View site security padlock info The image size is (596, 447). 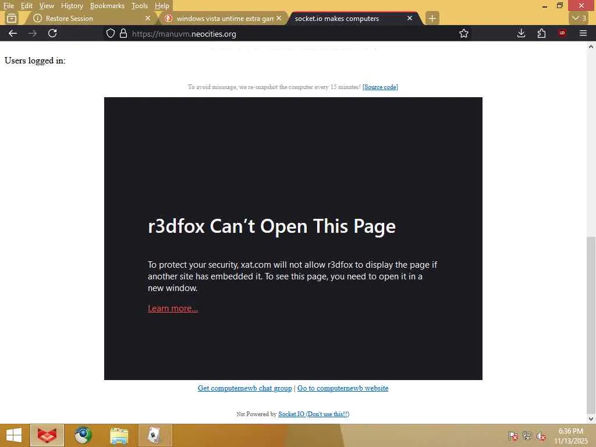[123, 33]
